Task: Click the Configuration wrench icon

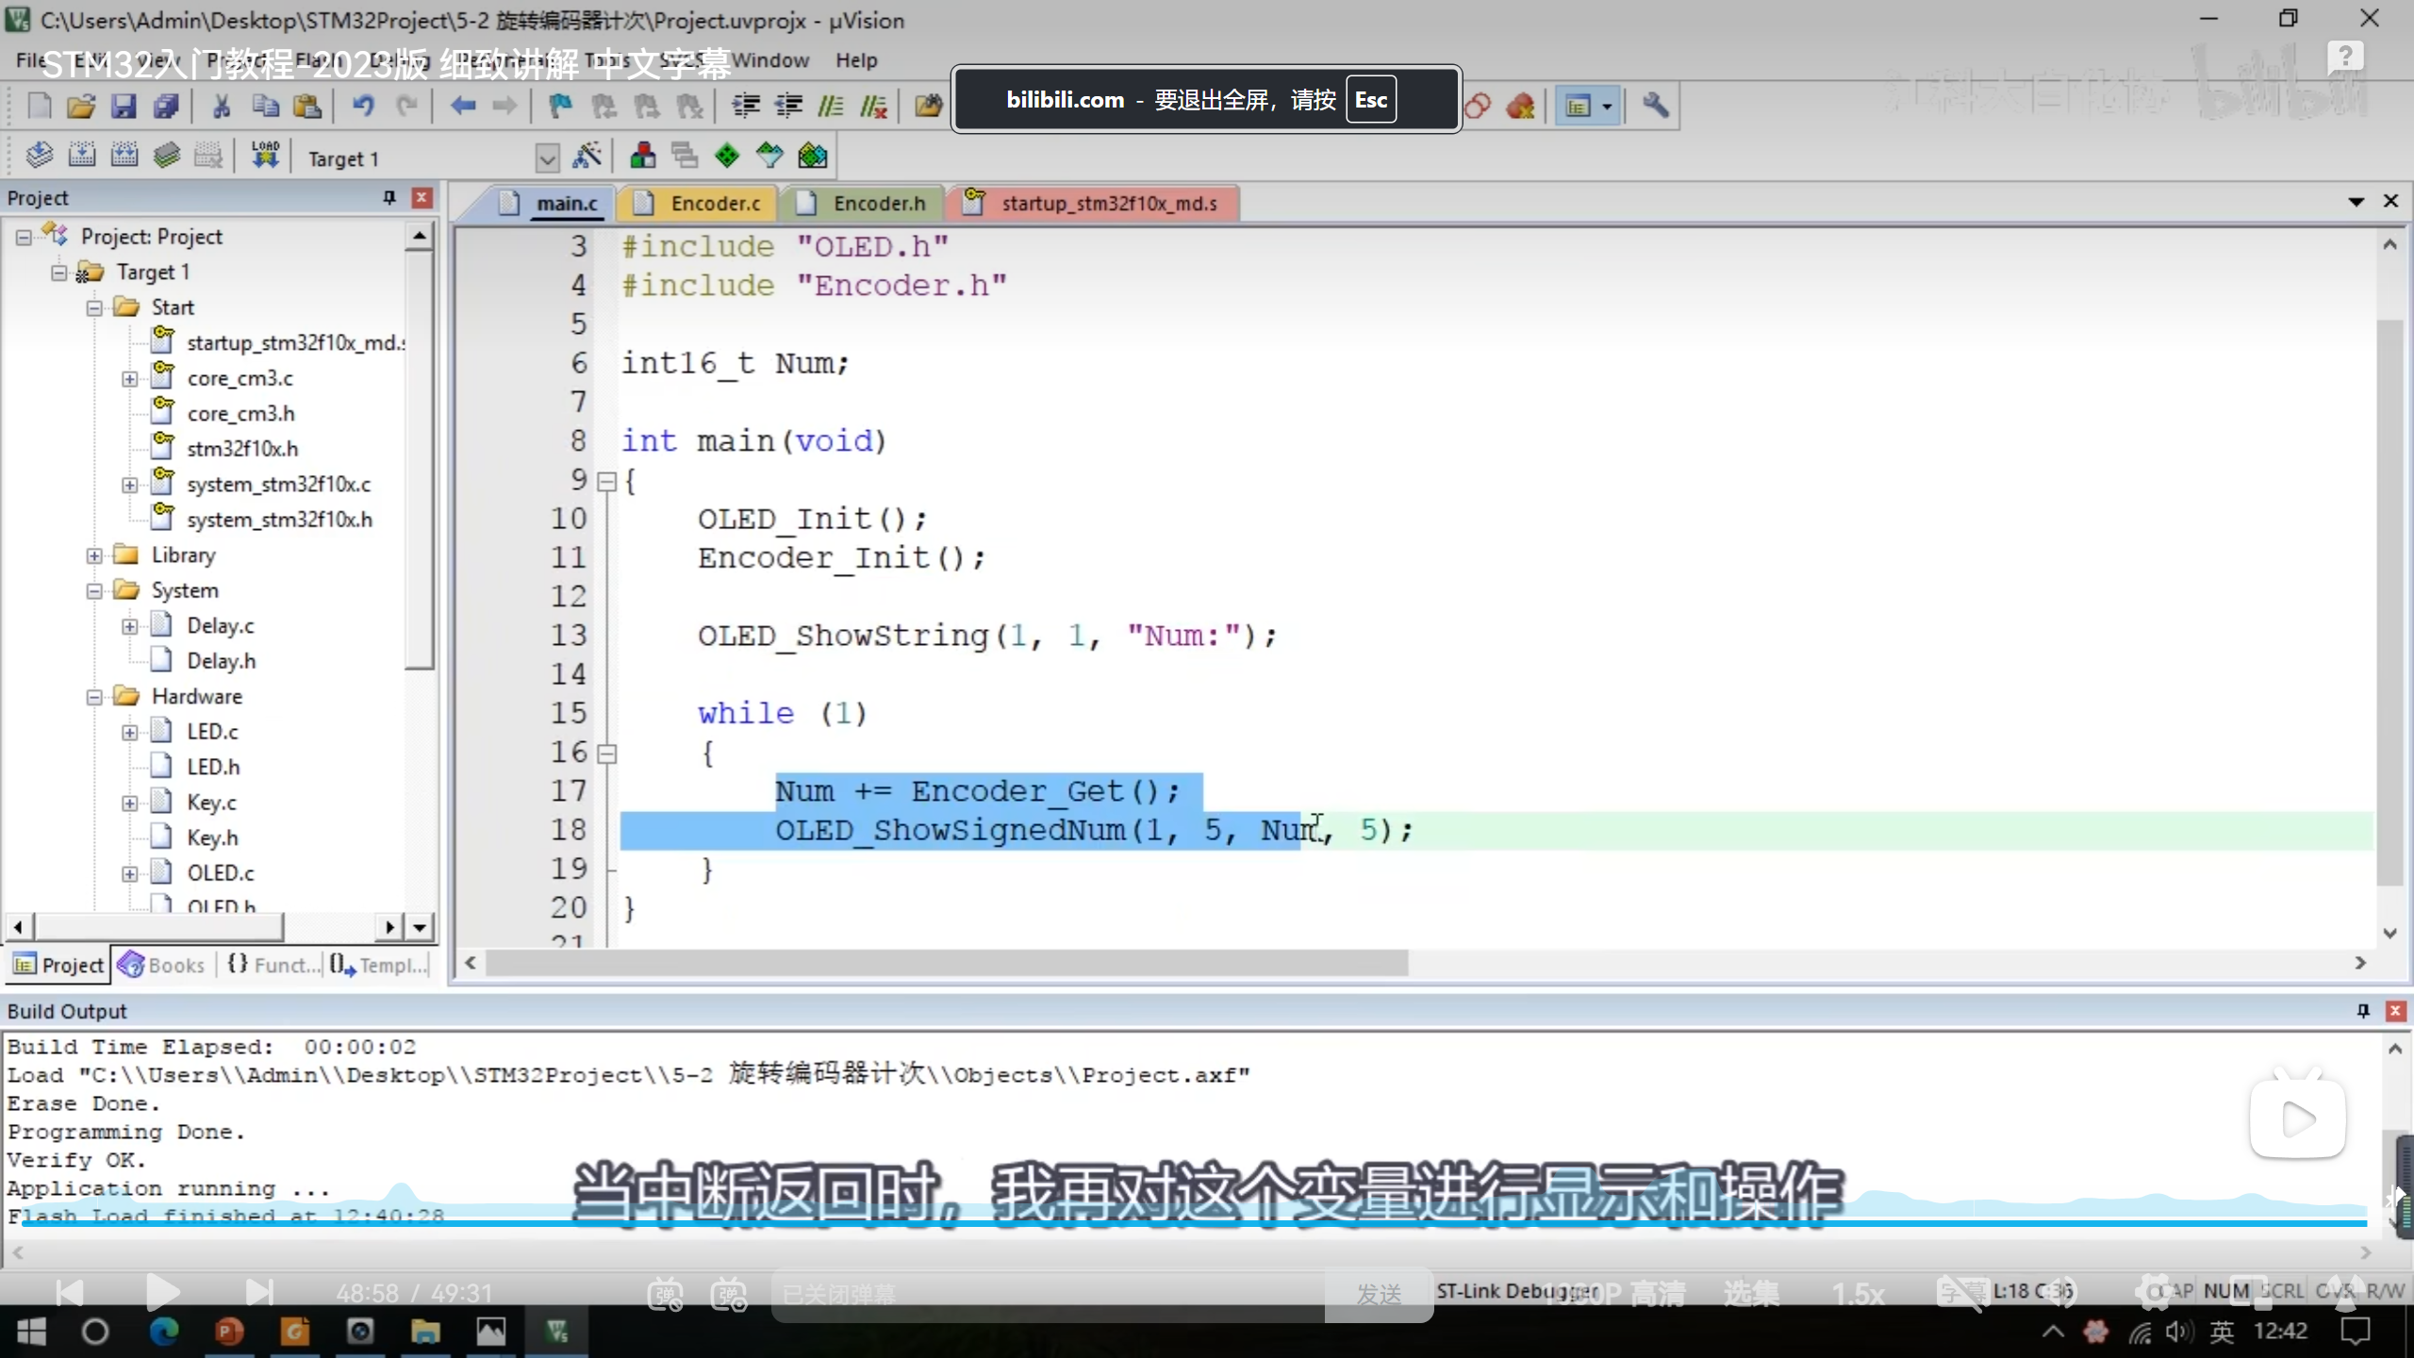Action: pyautogui.click(x=1656, y=106)
